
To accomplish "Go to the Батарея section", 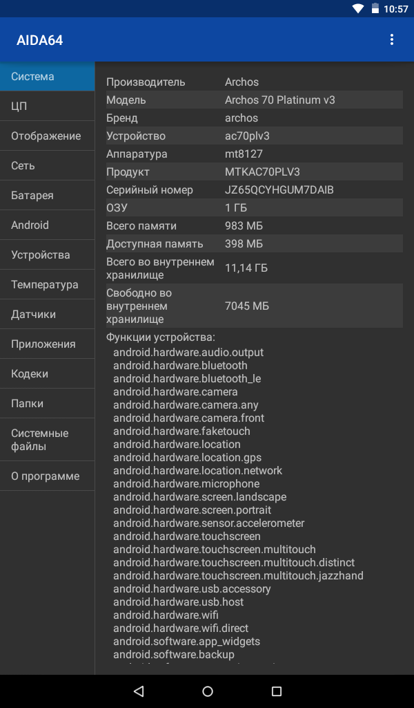I will tap(48, 196).
